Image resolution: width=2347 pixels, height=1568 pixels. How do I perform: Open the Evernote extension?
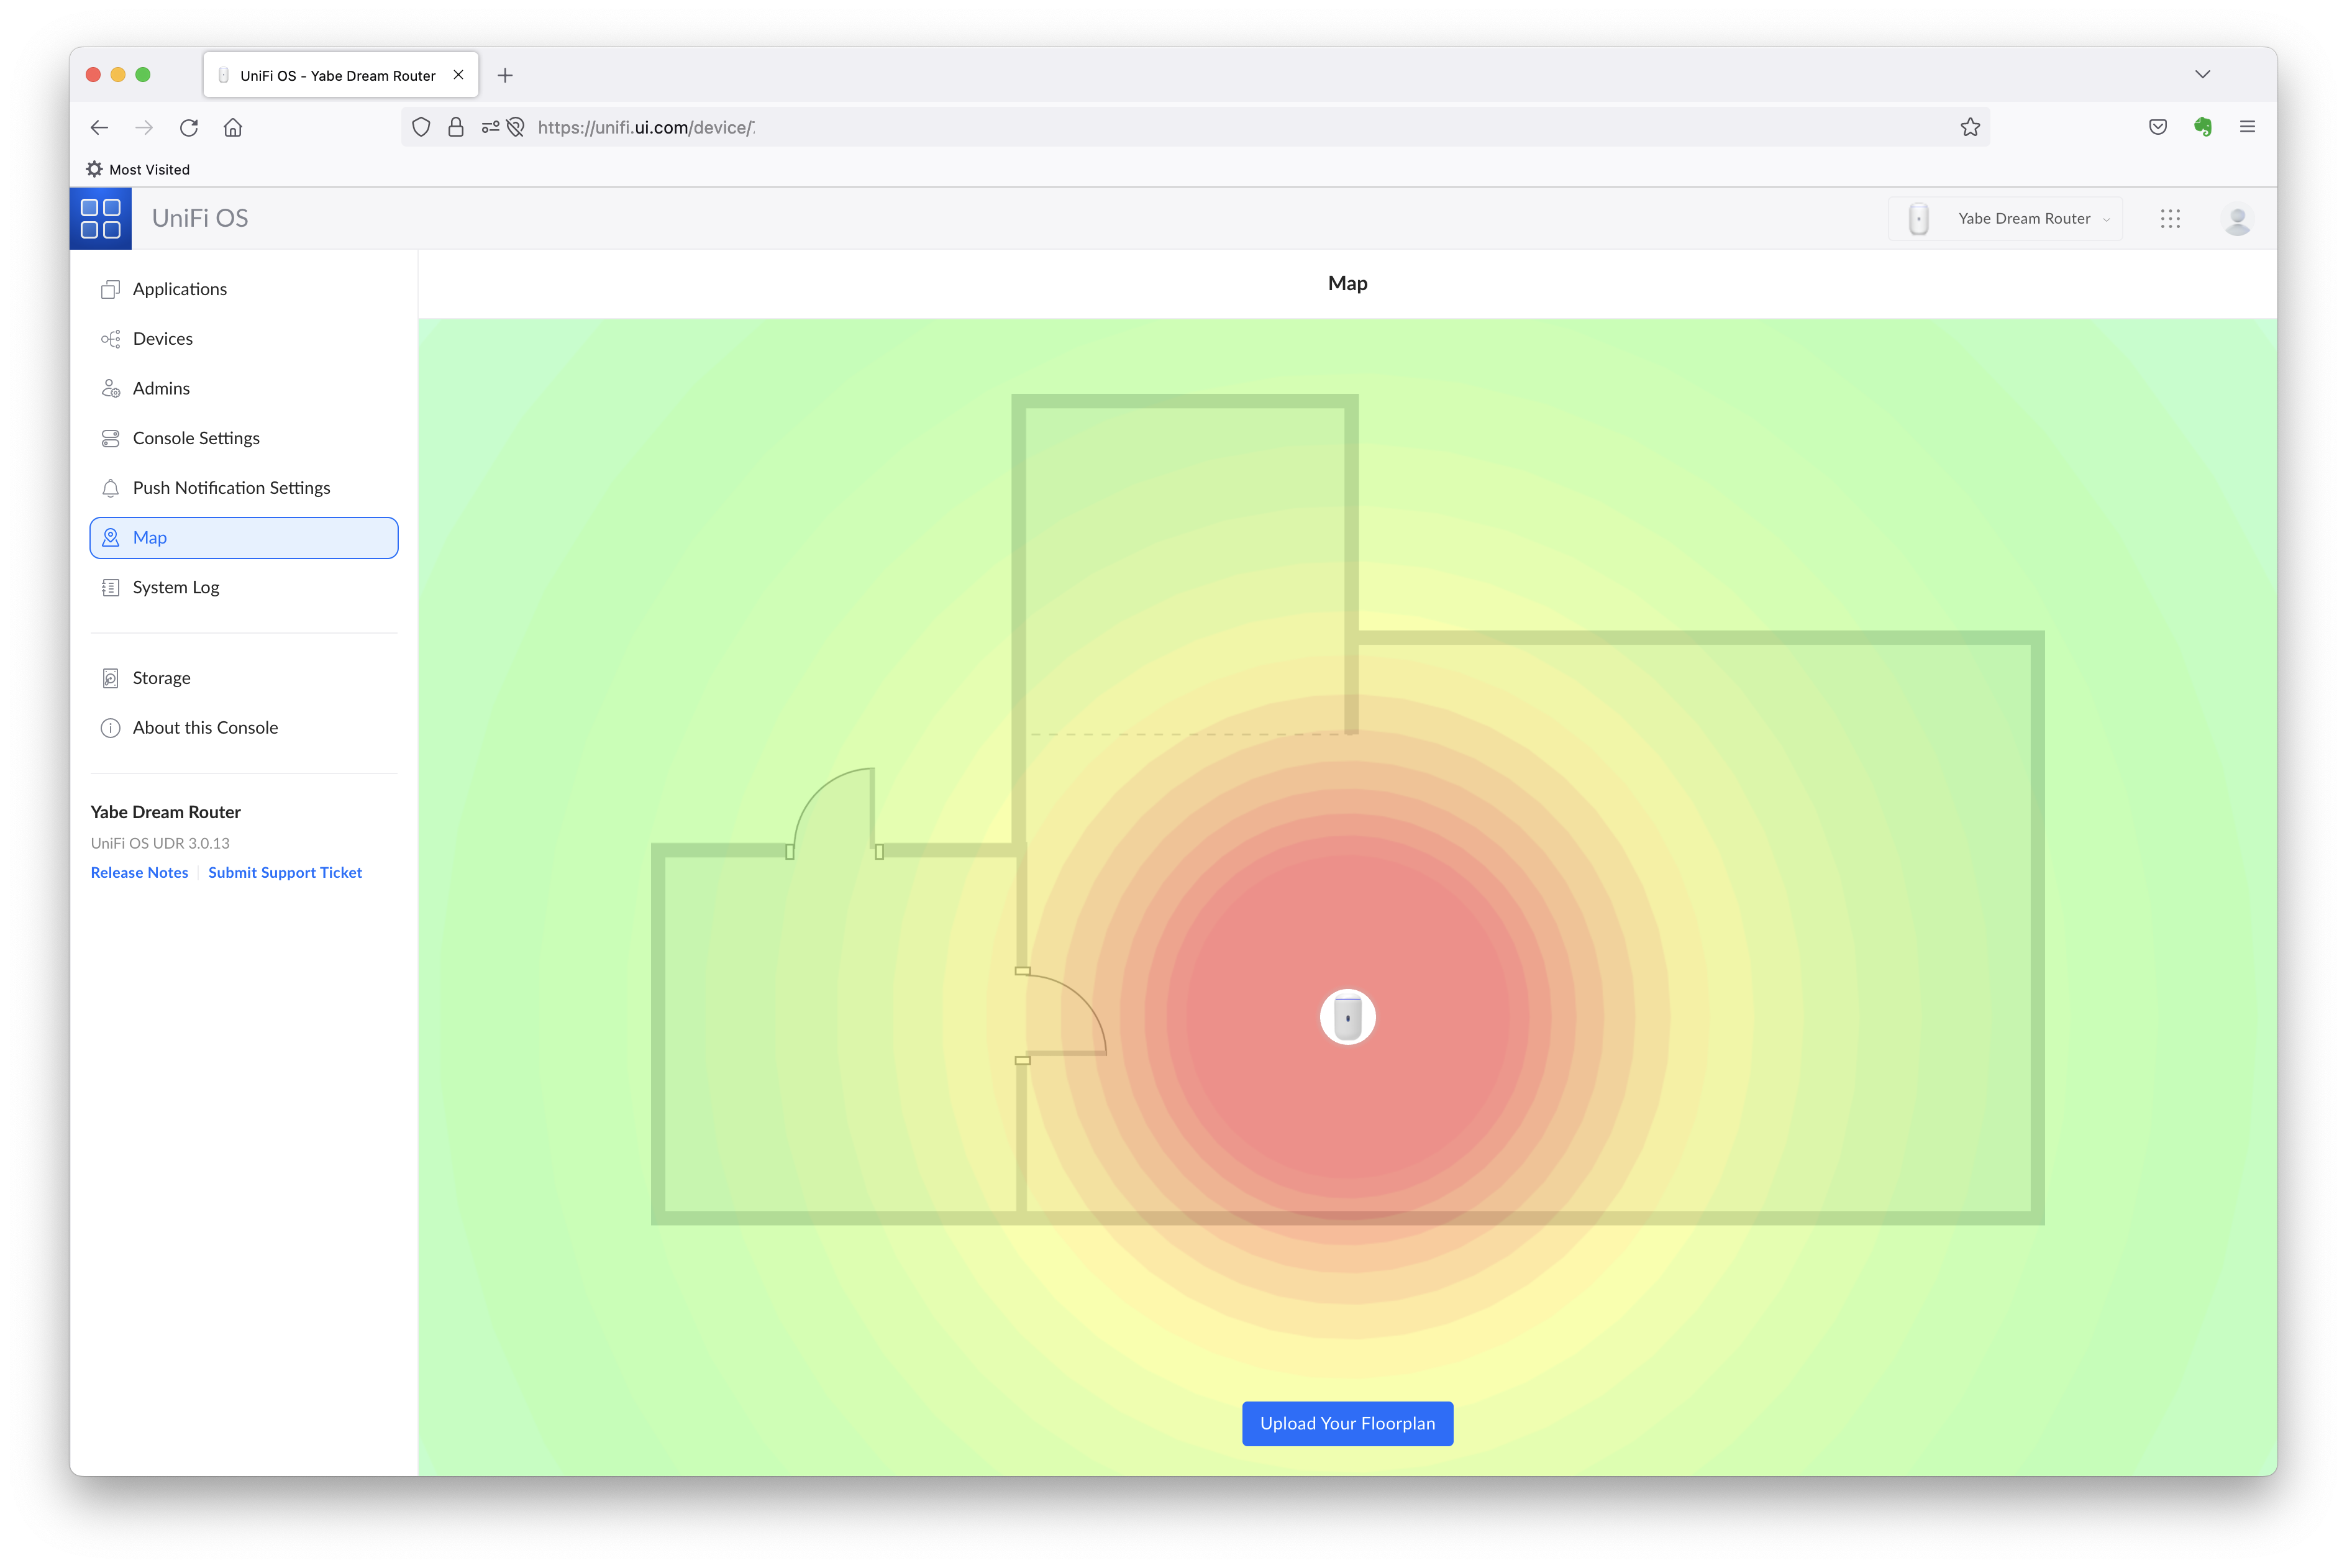click(x=2202, y=126)
